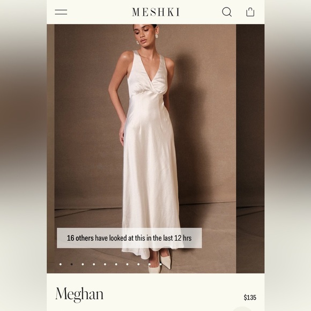Select the third image carousel dot

pyautogui.click(x=83, y=264)
